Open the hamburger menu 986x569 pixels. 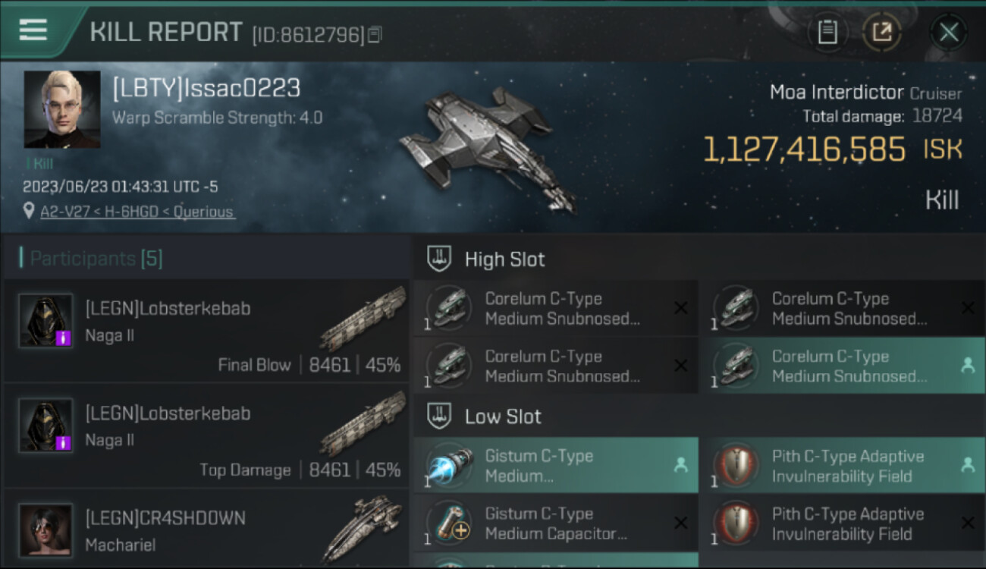point(33,30)
